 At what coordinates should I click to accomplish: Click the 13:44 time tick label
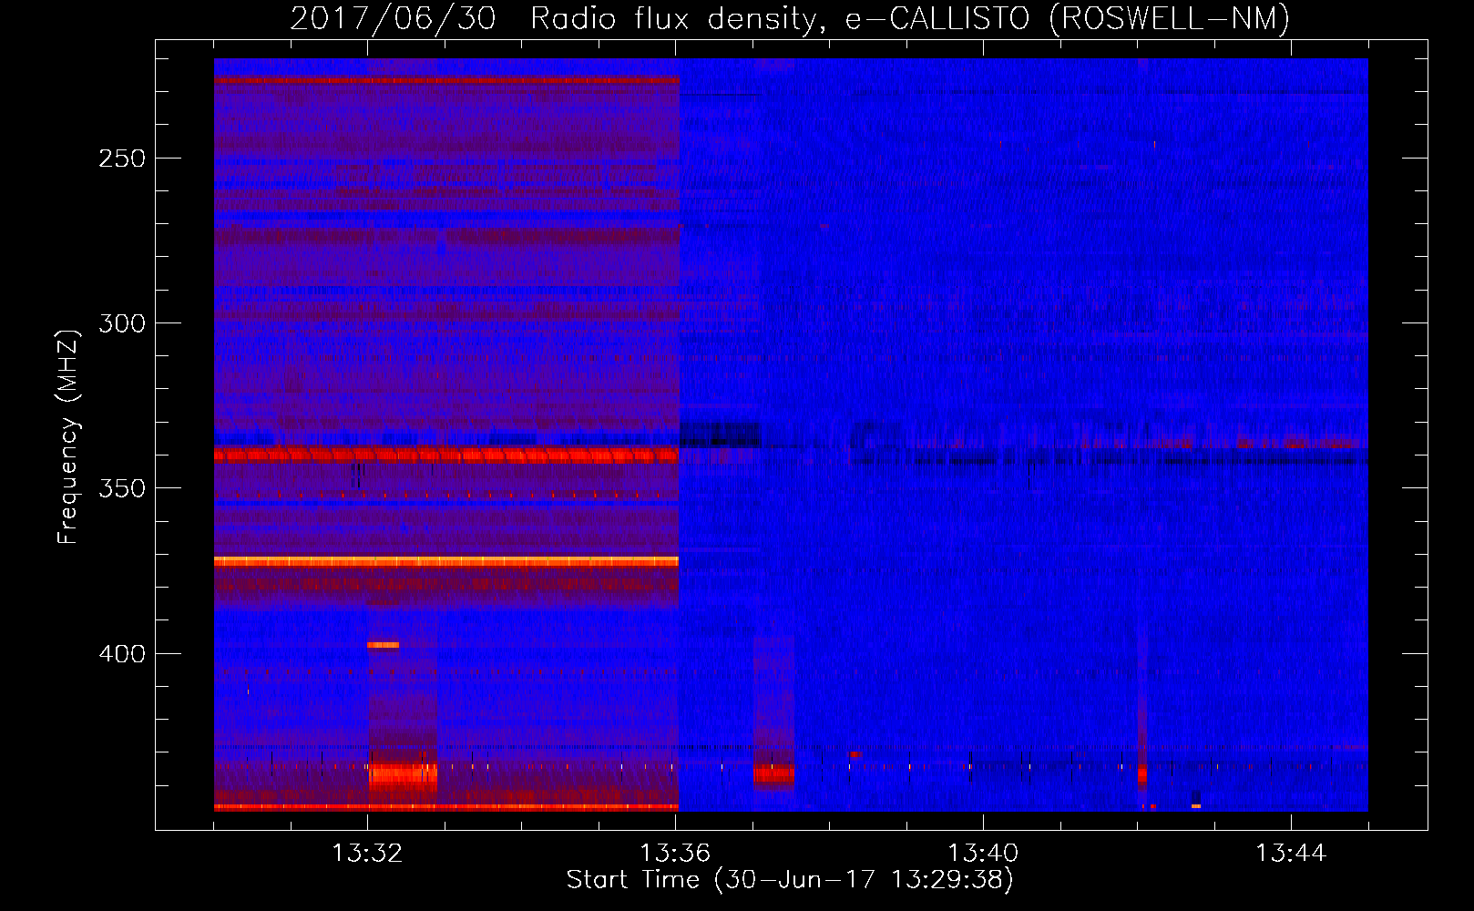1291,854
